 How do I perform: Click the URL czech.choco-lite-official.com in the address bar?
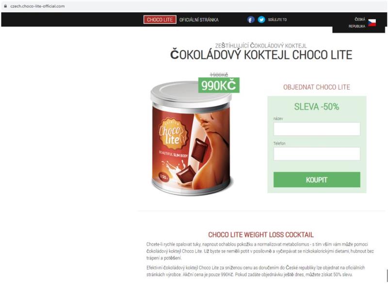(x=37, y=6)
